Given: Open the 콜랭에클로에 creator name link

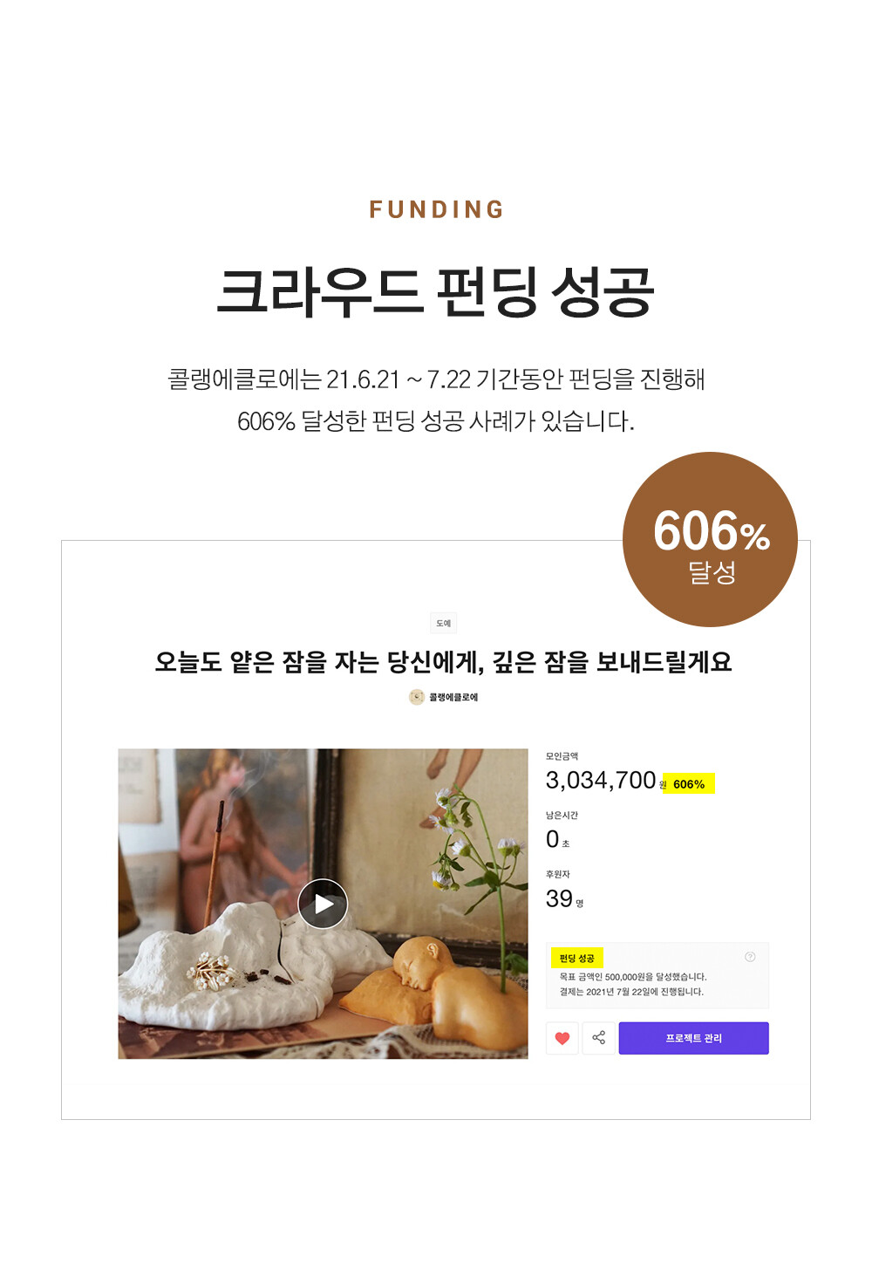Looking at the screenshot, I should (453, 697).
